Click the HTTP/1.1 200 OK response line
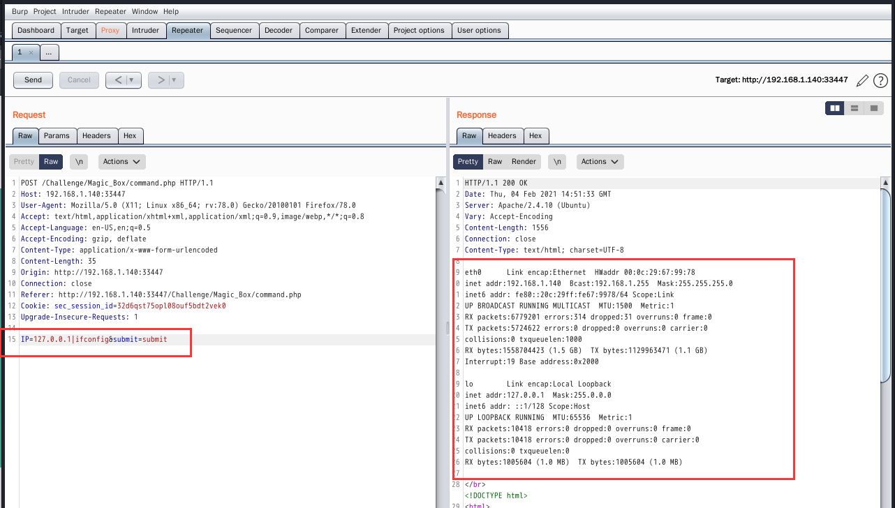The image size is (895, 508). click(496, 184)
